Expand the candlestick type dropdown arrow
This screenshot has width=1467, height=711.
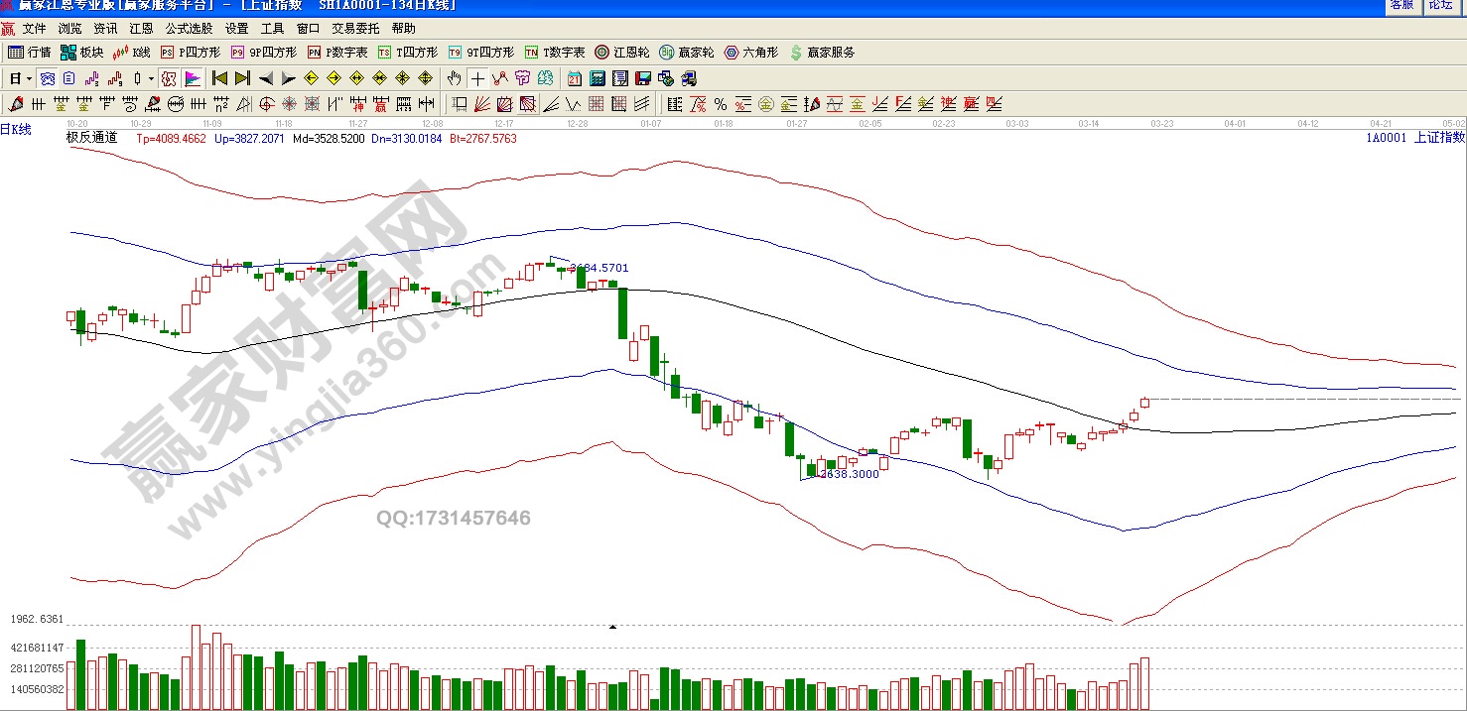click(151, 78)
